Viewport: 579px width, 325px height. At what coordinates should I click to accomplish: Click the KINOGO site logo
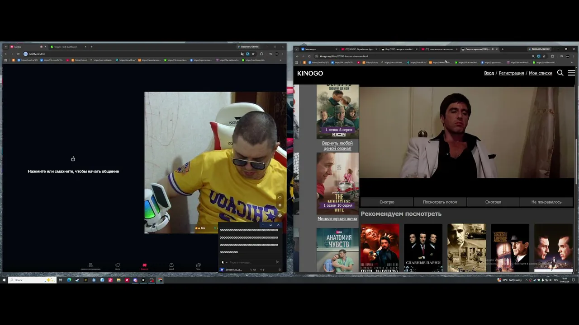pyautogui.click(x=310, y=73)
